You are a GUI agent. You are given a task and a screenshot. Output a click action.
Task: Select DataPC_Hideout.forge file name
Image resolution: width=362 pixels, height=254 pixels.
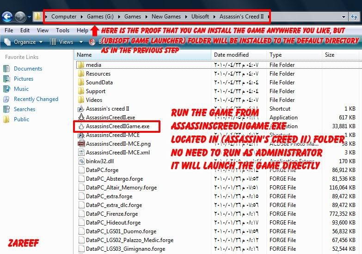[113, 223]
